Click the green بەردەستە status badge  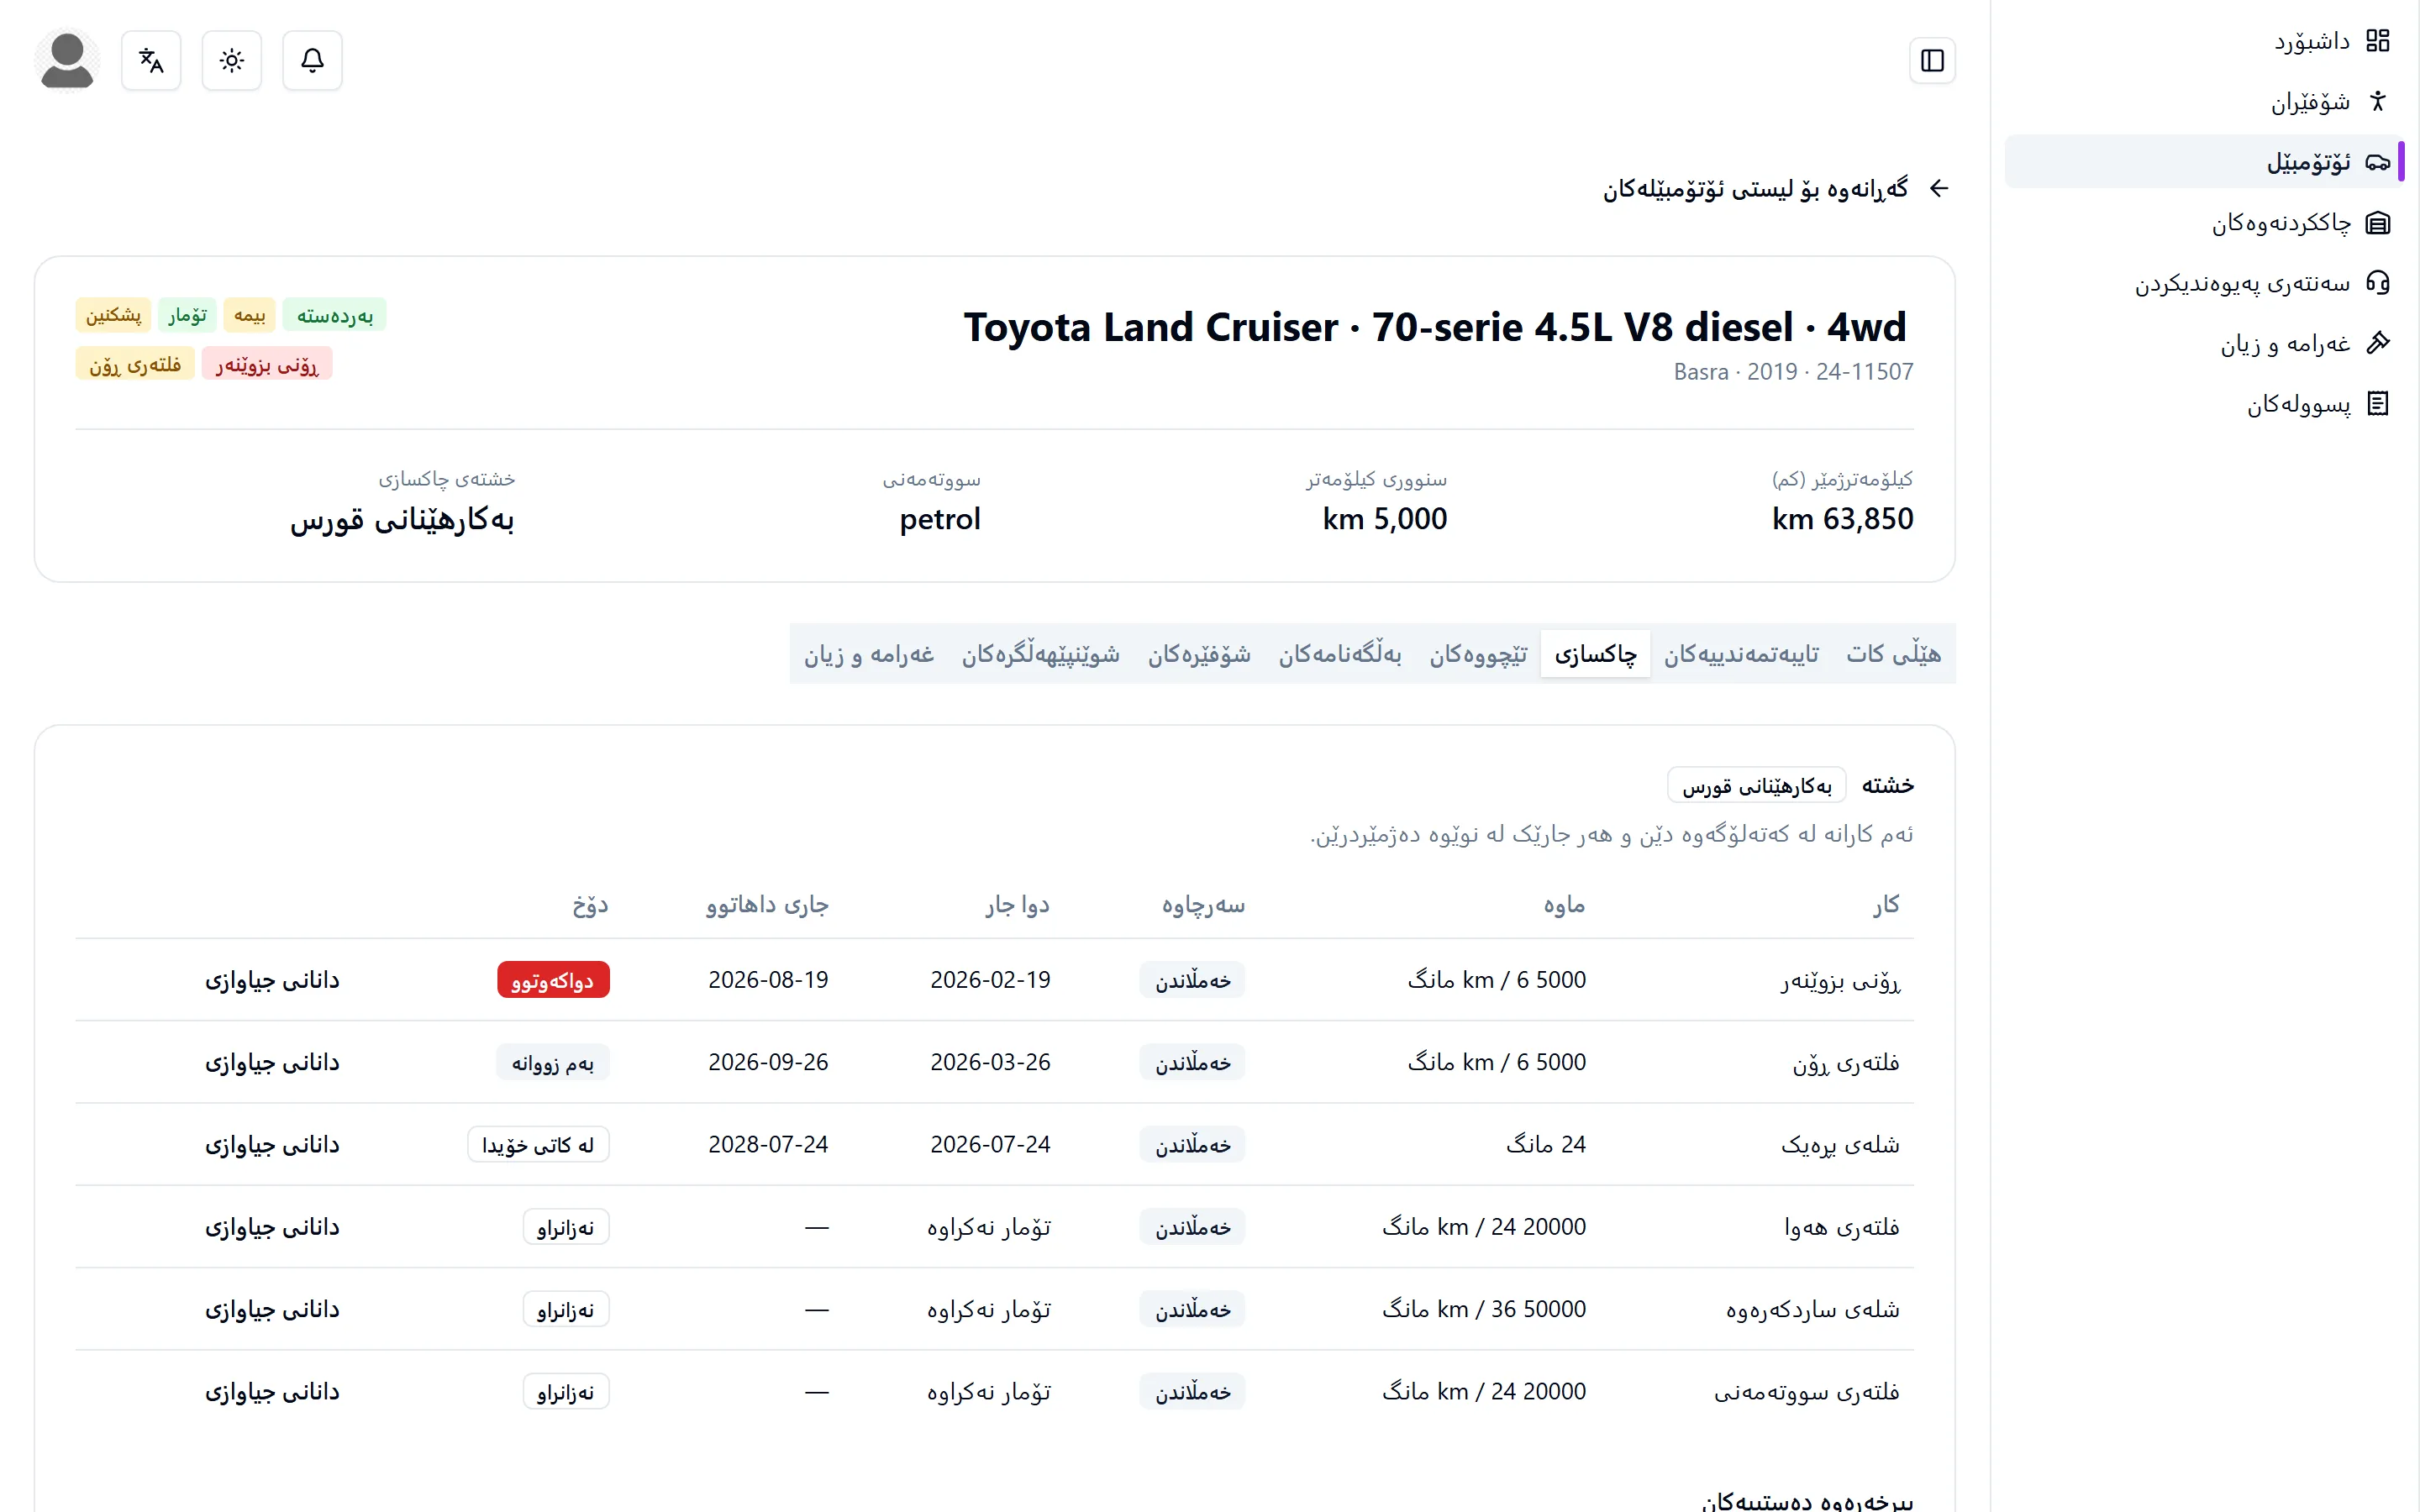(x=335, y=316)
